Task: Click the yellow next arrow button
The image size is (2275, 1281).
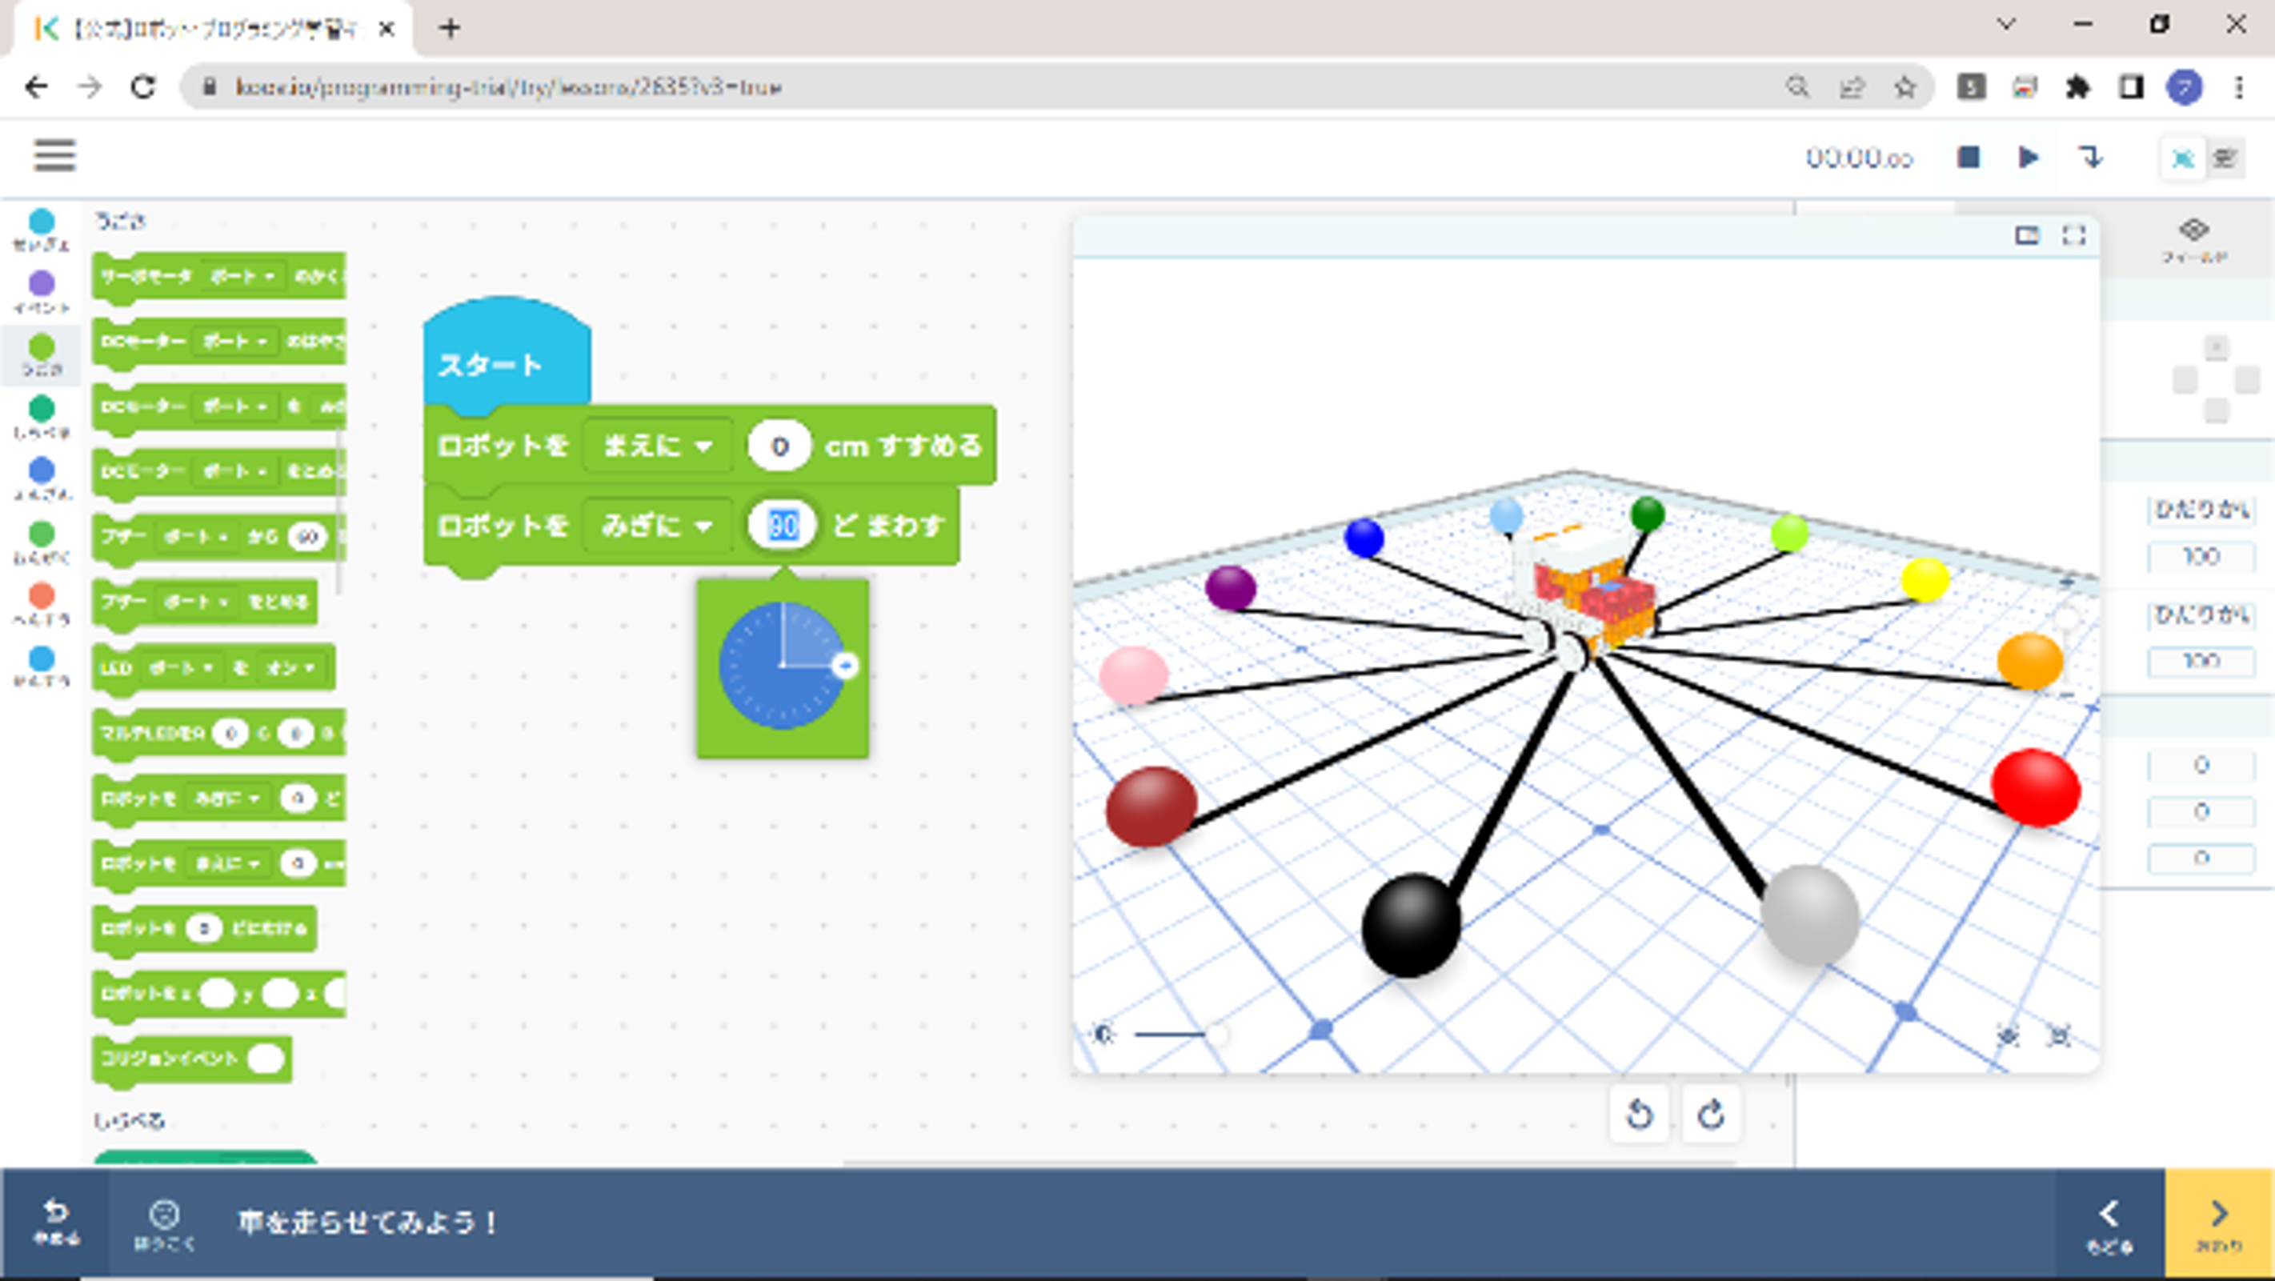Action: click(2218, 1223)
